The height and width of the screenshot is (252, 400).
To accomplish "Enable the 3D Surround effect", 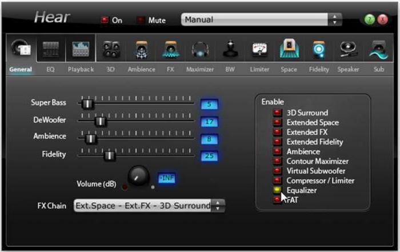I will tap(278, 113).
